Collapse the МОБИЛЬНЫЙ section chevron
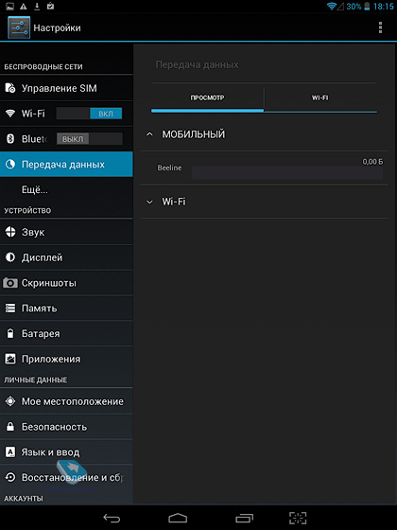Viewport: 397px width, 530px height. 149,134
